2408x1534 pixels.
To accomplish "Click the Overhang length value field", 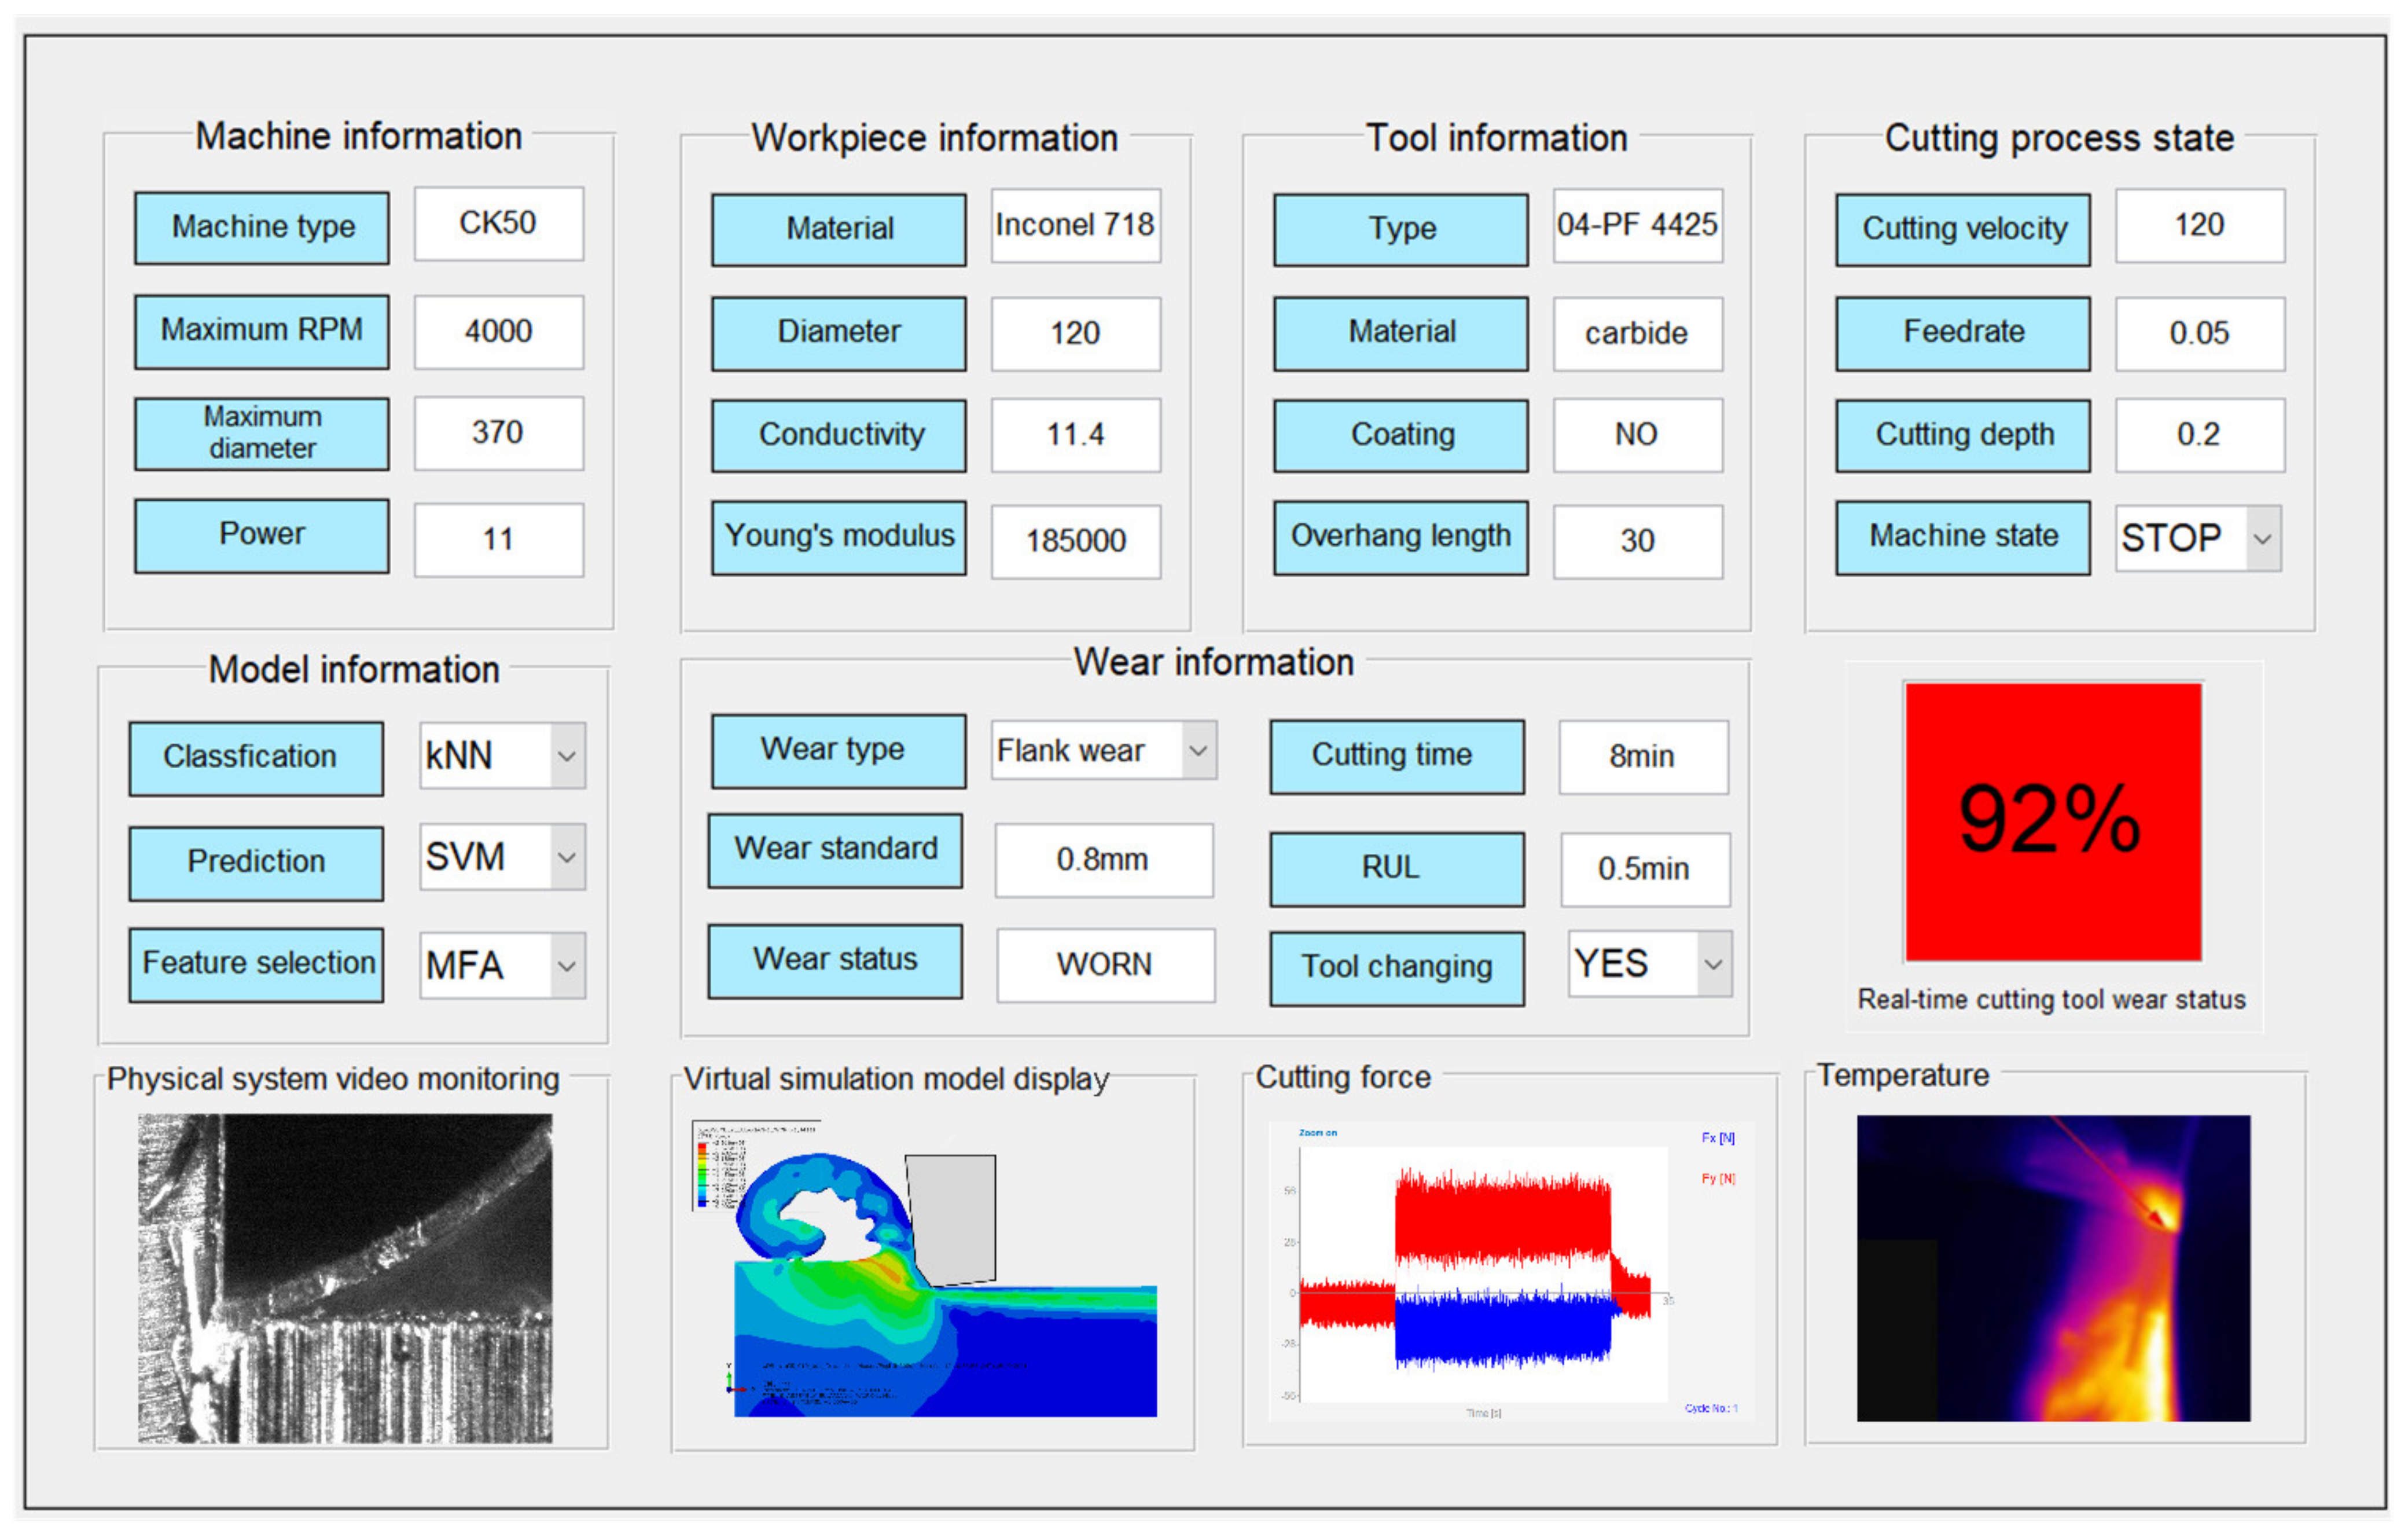I will (x=1637, y=541).
